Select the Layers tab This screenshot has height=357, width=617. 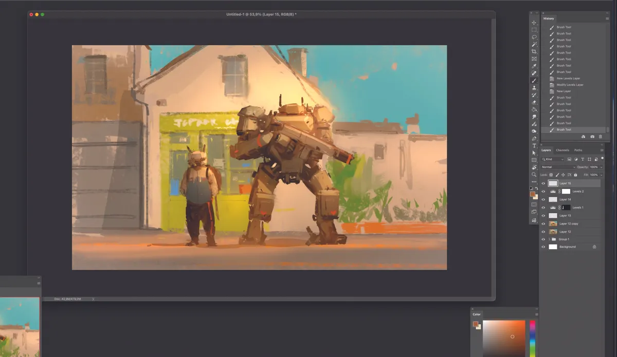pyautogui.click(x=546, y=150)
